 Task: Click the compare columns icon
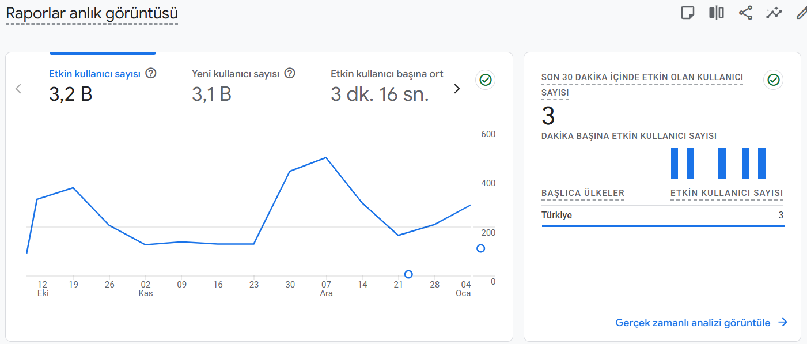coord(717,13)
